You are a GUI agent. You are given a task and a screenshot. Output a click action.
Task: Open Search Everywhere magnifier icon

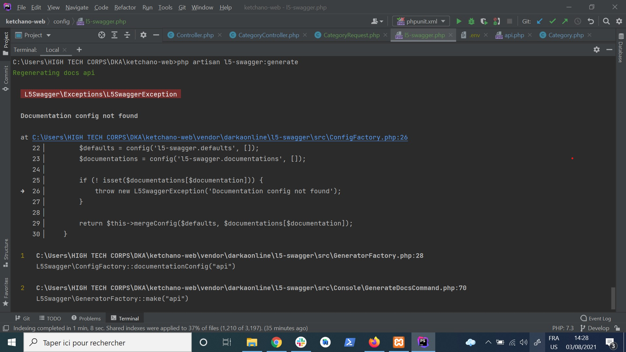pyautogui.click(x=606, y=21)
